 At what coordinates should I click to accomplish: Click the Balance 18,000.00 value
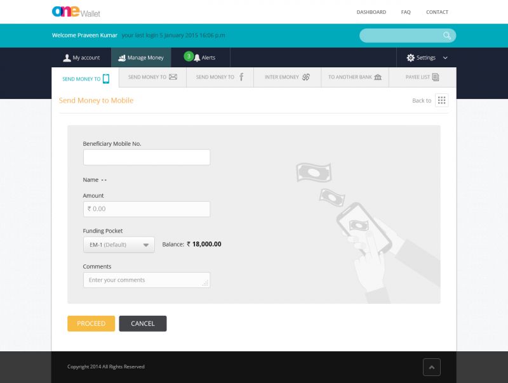pos(204,244)
